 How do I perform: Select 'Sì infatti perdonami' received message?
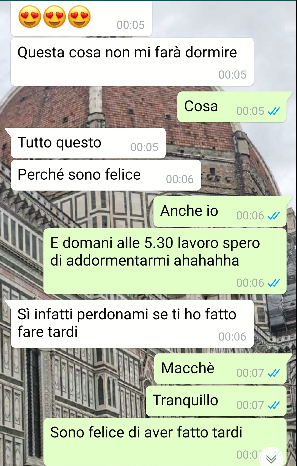[x=132, y=324]
